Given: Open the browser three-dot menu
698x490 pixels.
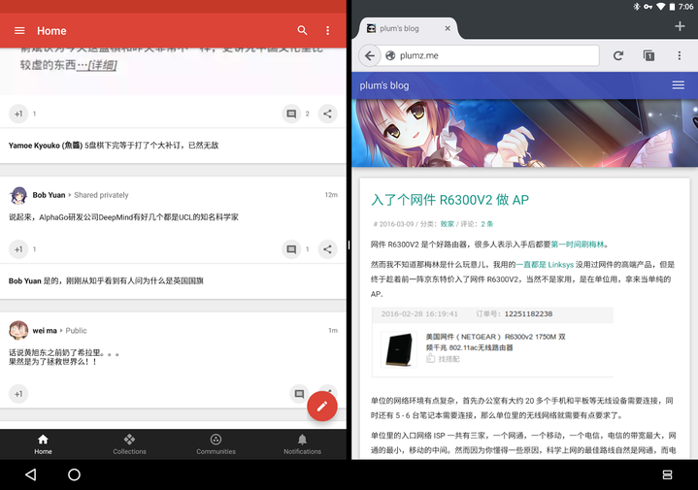Looking at the screenshot, I should [x=680, y=56].
